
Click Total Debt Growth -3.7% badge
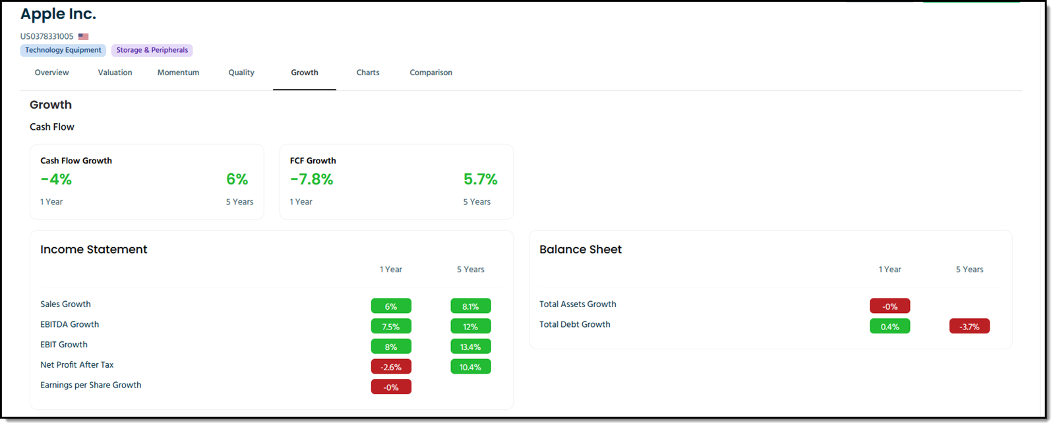coord(969,327)
